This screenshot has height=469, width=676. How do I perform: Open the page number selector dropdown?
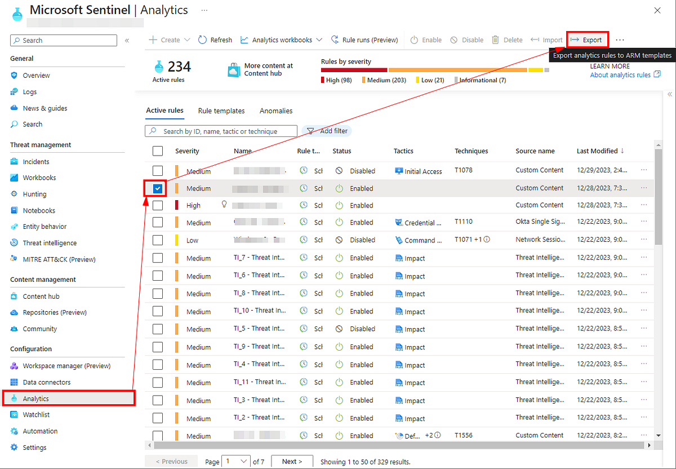[235, 461]
